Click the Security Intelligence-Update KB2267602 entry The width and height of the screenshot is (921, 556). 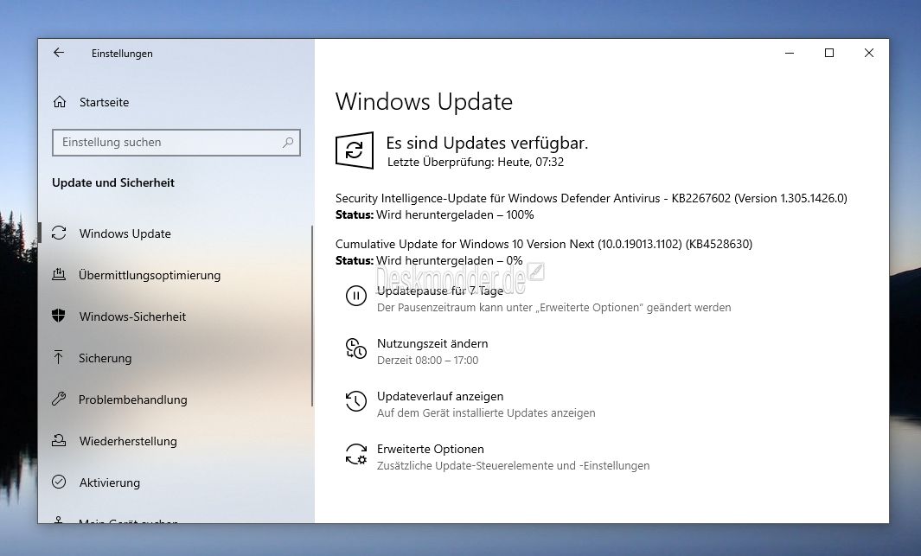(x=591, y=198)
